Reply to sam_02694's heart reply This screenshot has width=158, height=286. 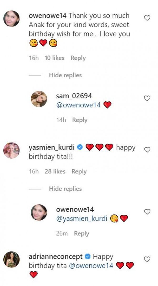pos(80,120)
